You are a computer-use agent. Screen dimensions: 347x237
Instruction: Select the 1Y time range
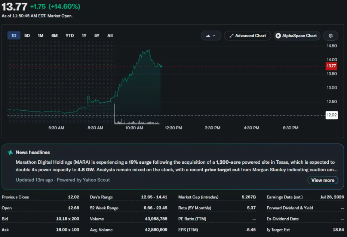pyautogui.click(x=84, y=36)
